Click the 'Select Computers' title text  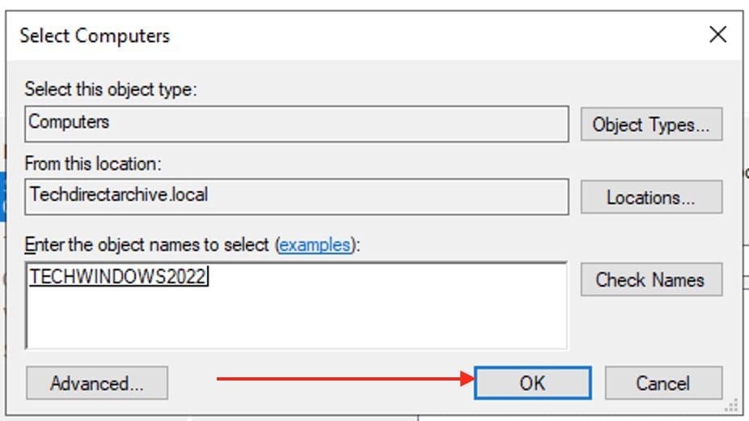point(95,36)
